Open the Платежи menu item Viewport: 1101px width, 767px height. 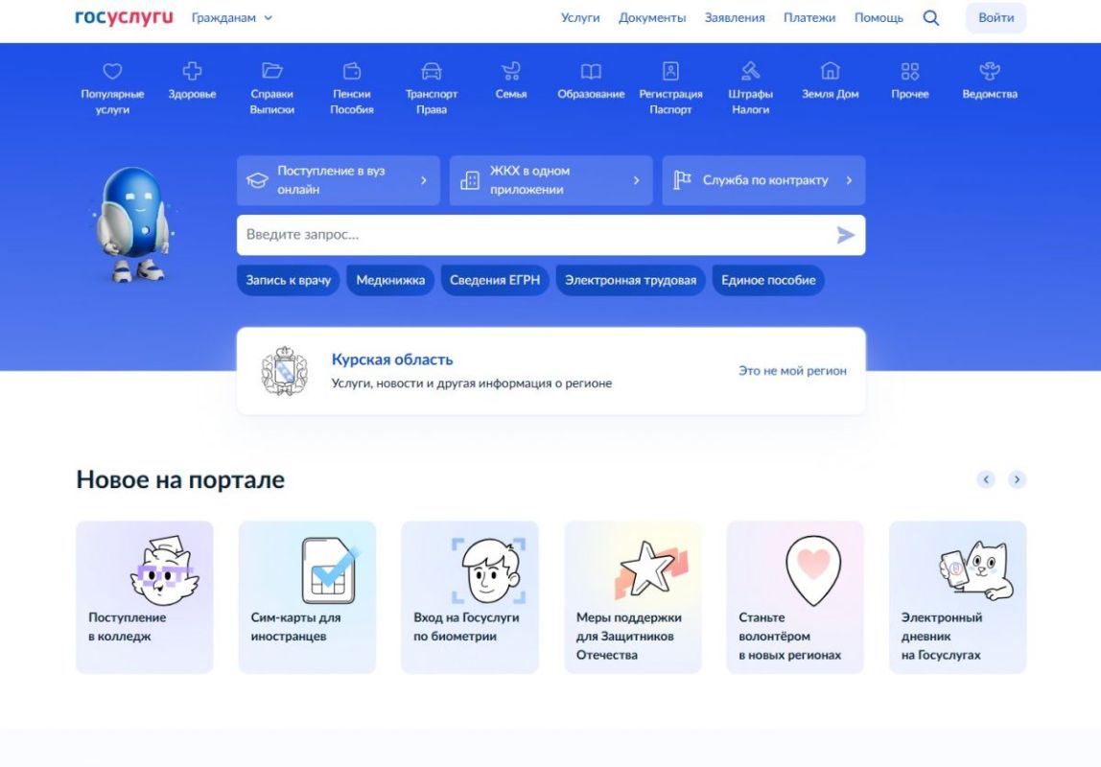[x=809, y=18]
